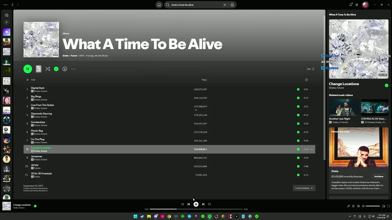The image size is (392, 220).
Task: Open the 'STAYING ALIVE' music video
Action: point(375,107)
